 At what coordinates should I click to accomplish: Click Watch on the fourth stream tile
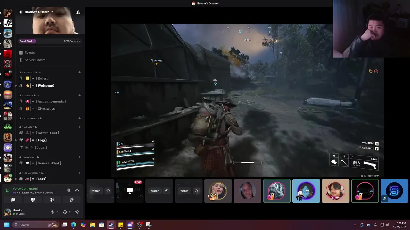point(184,191)
